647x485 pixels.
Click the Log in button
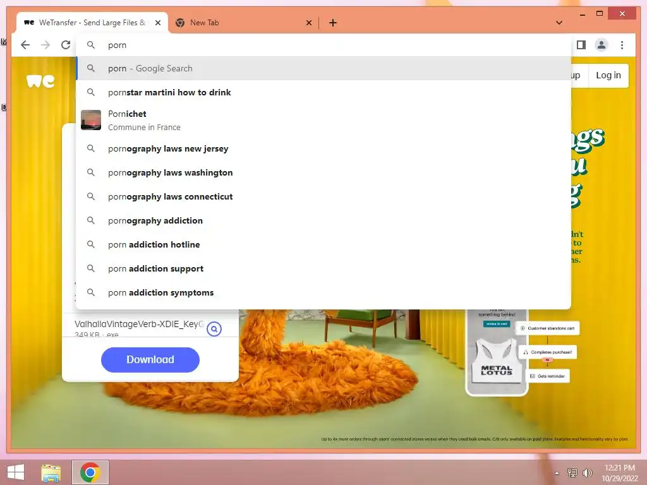coord(608,76)
